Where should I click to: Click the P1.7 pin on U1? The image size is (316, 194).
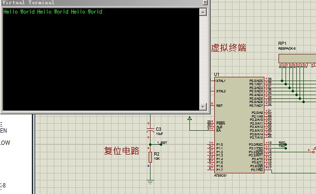pos(219,170)
